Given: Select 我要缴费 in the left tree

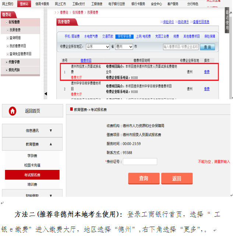Looking at the screenshot, I should [x=15, y=30].
